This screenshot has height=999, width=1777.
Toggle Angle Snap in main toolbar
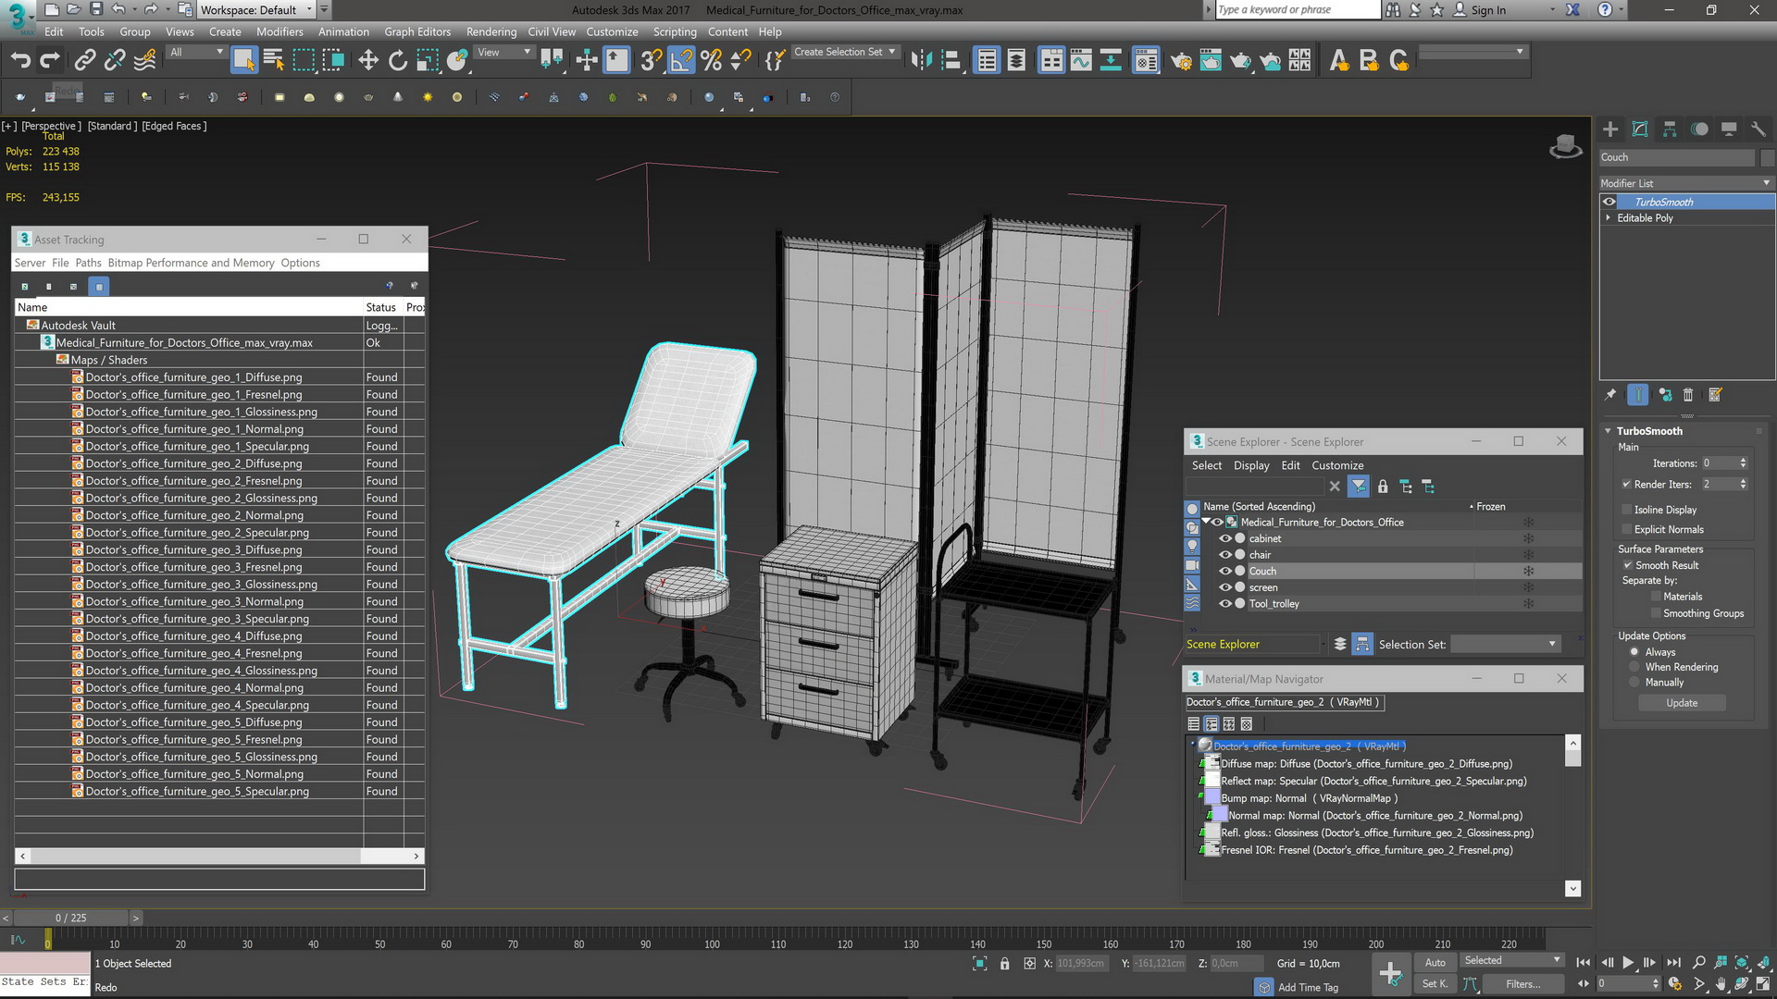681,61
